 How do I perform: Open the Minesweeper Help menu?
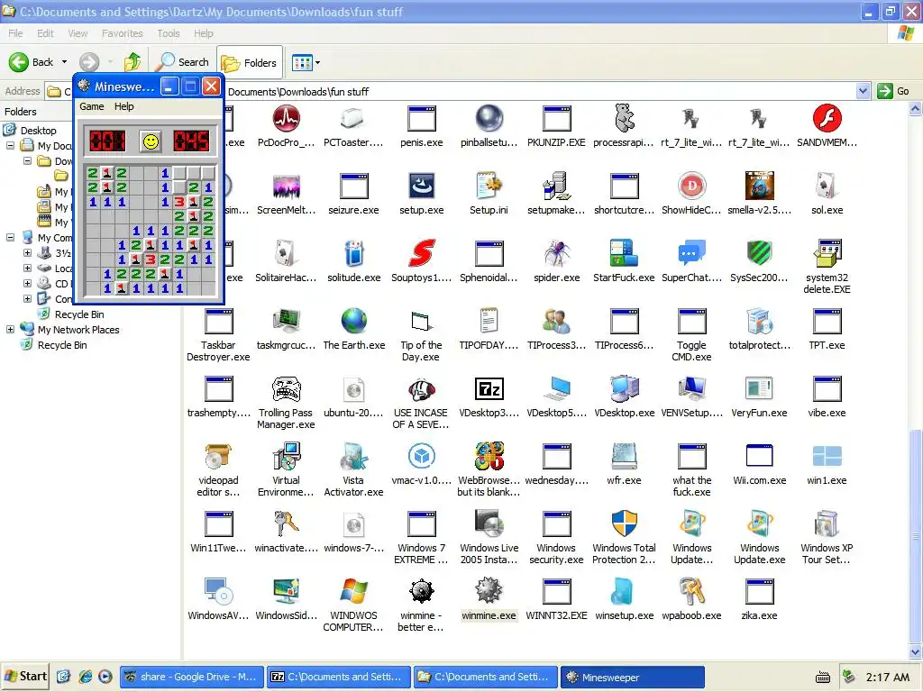click(123, 106)
